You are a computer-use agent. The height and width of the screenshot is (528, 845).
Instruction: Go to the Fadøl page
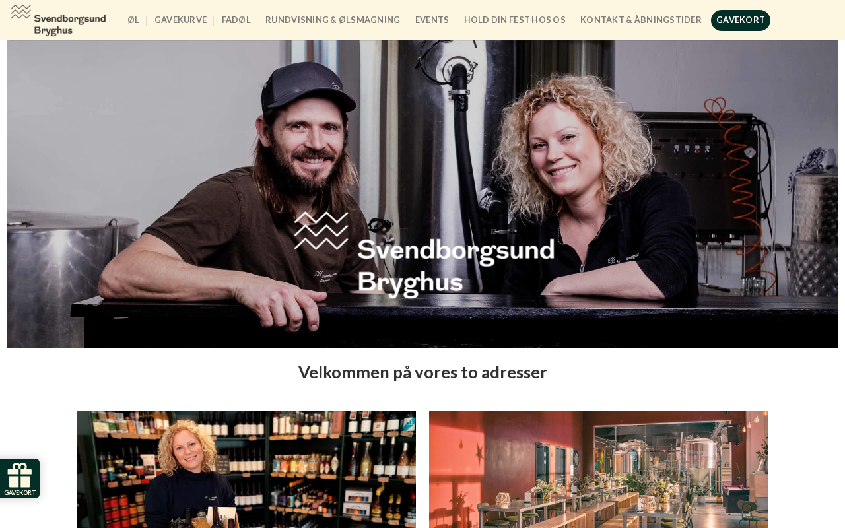click(x=236, y=20)
